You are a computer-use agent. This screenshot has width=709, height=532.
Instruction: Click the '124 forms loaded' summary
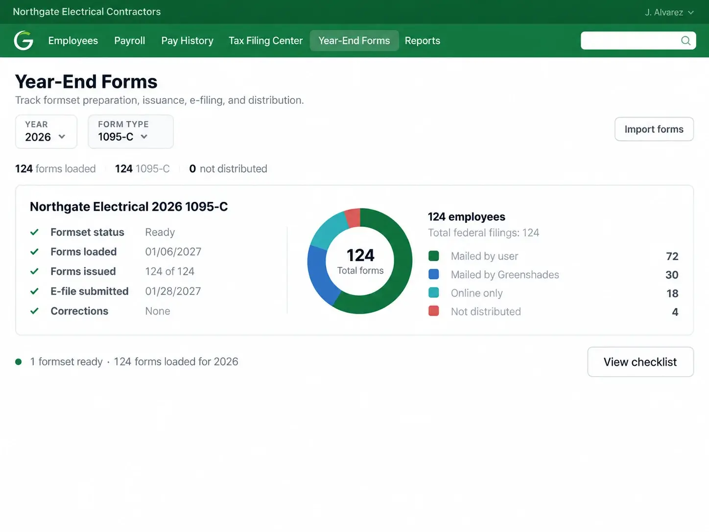55,169
